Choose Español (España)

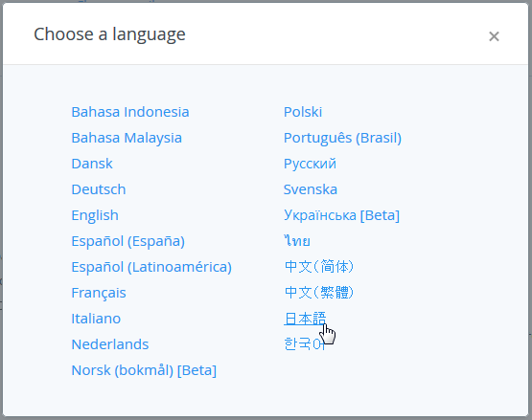pos(127,241)
